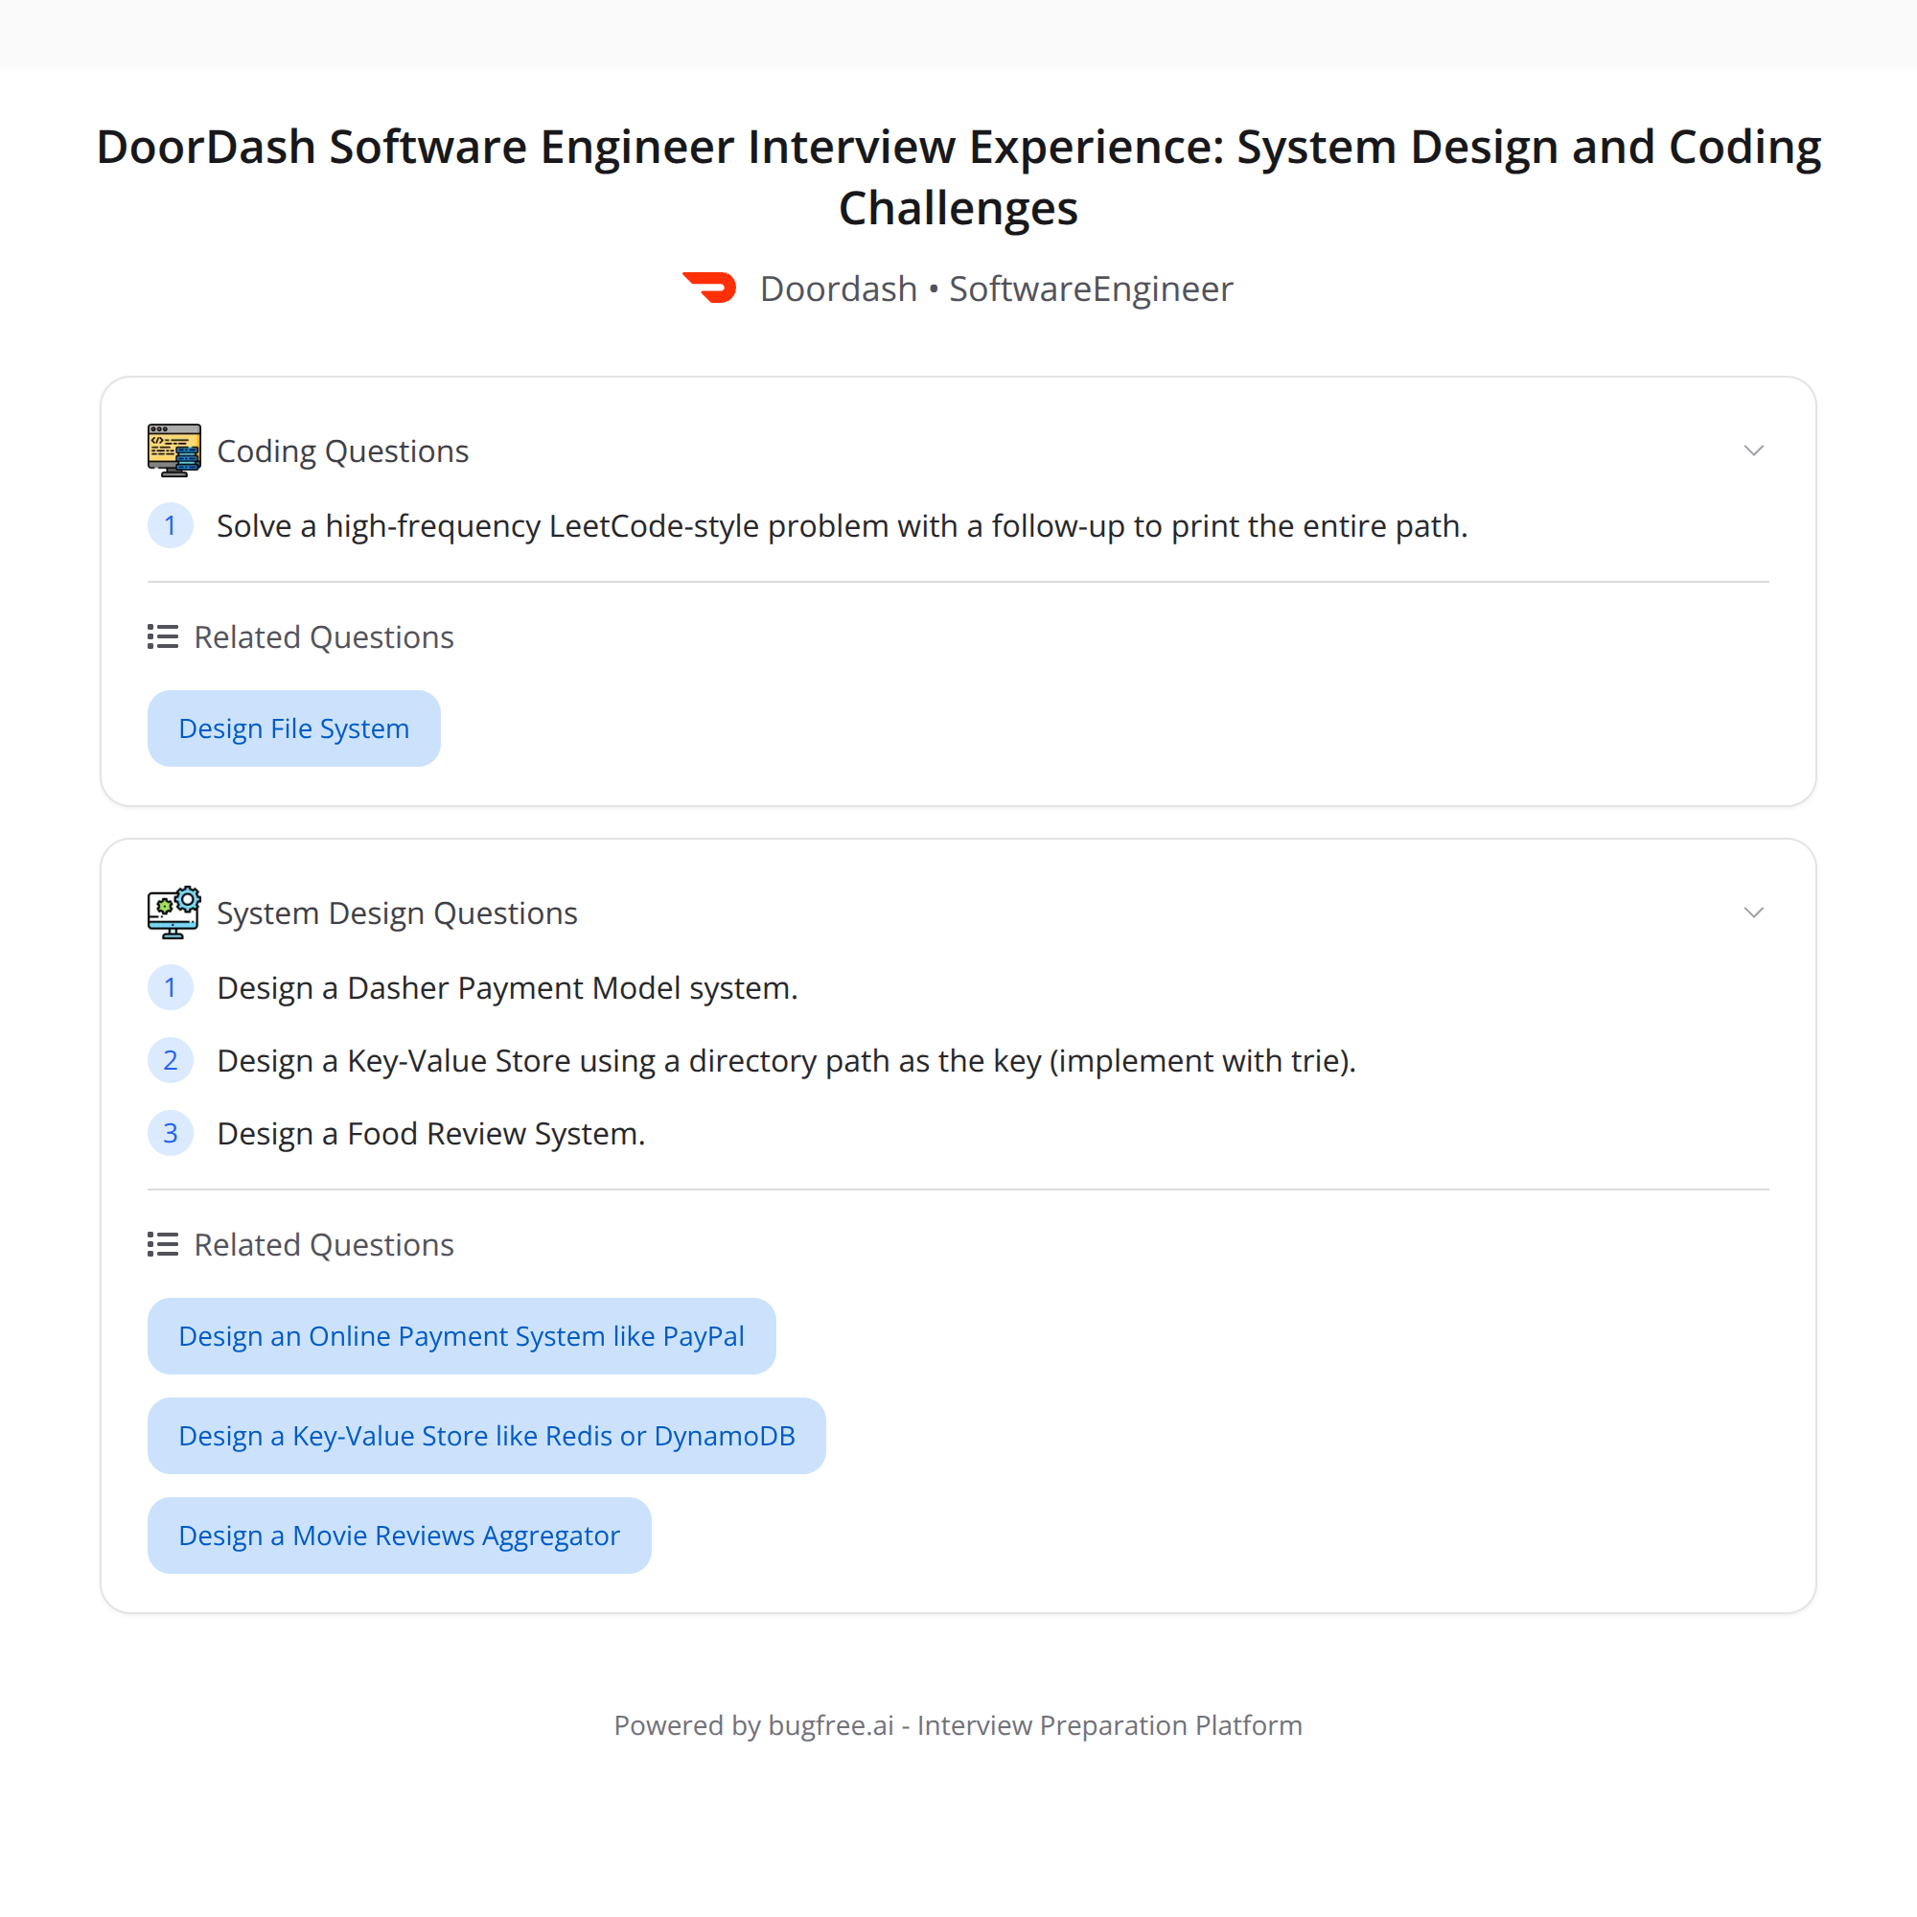This screenshot has width=1917, height=1917.
Task: Open Design a Movie Reviews Aggregator
Action: [399, 1535]
